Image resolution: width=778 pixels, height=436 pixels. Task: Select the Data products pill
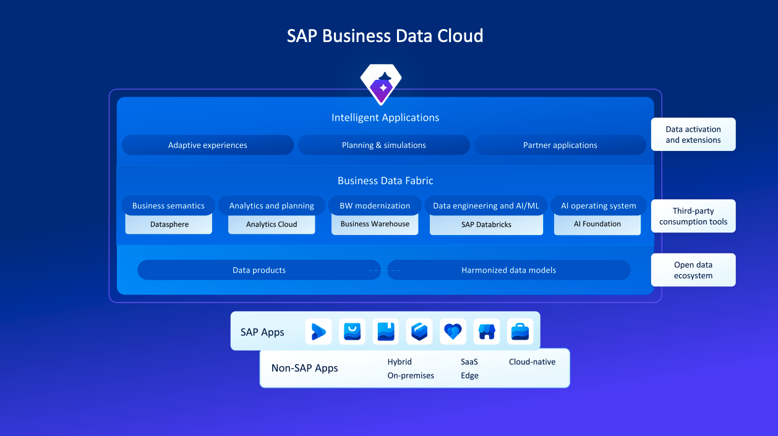pyautogui.click(x=259, y=270)
